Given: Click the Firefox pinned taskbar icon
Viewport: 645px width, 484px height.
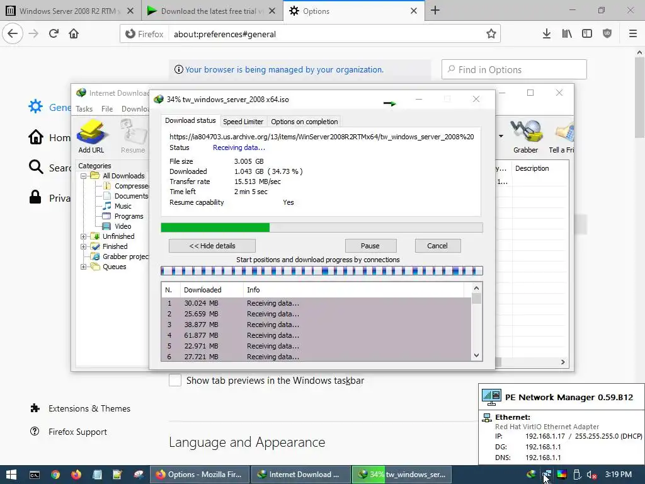Looking at the screenshot, I should (76, 475).
